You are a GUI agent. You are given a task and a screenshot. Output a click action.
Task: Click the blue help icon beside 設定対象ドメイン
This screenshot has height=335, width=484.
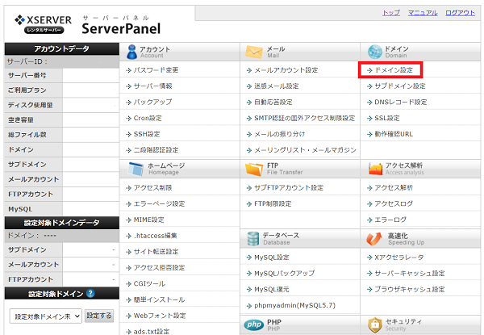click(91, 294)
